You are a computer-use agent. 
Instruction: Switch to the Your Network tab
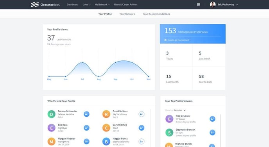tap(127, 14)
